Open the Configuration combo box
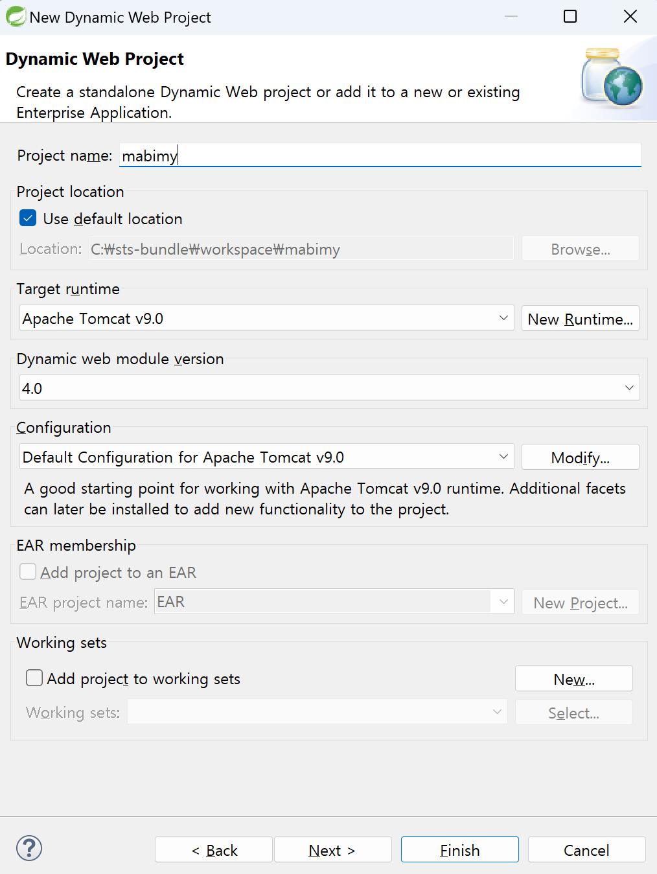657x874 pixels. pos(266,457)
